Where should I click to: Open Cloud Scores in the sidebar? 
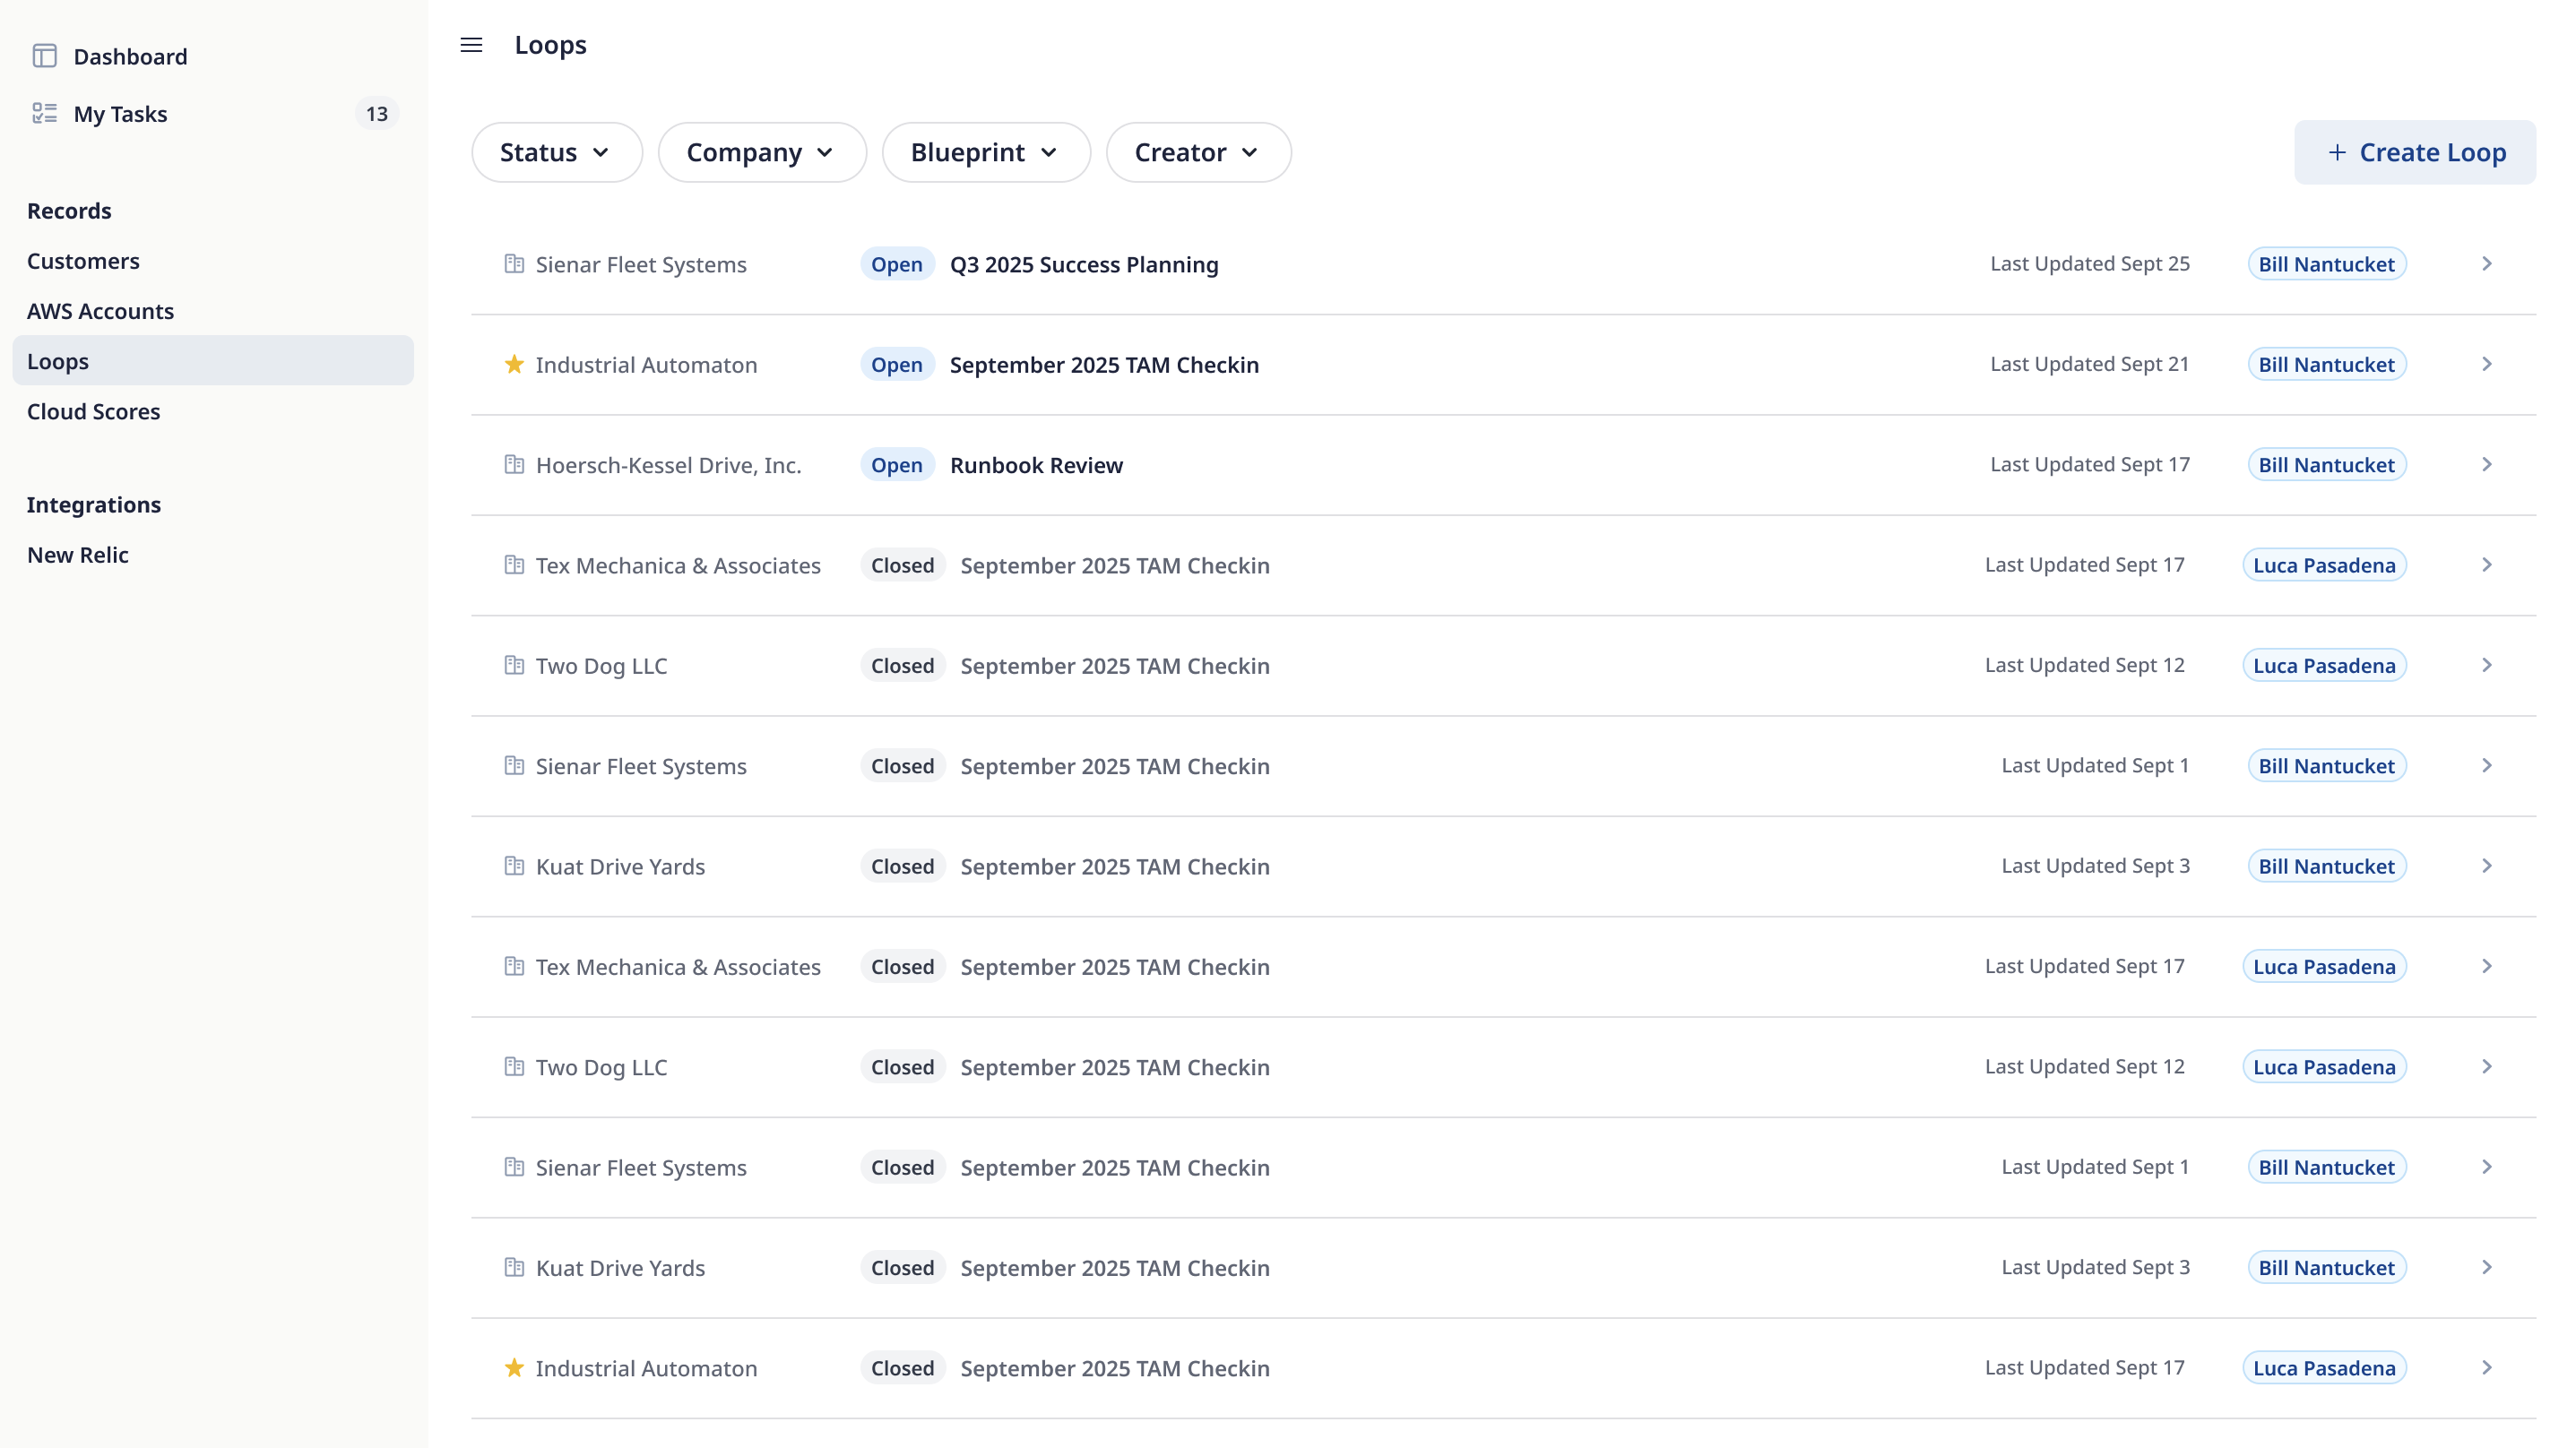coord(93,411)
